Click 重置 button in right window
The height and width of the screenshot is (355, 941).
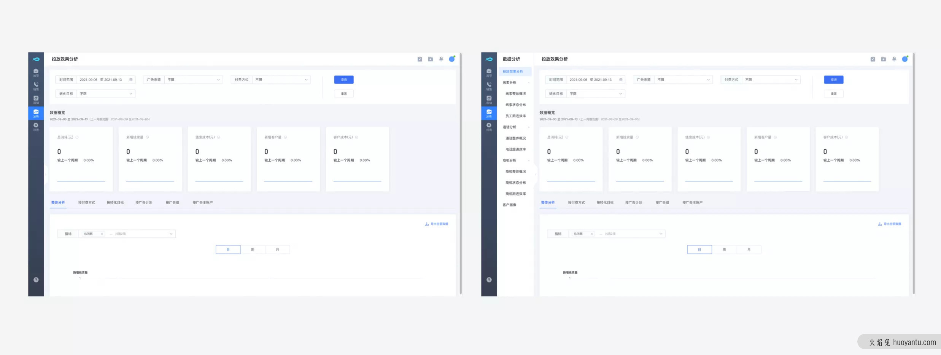point(834,94)
